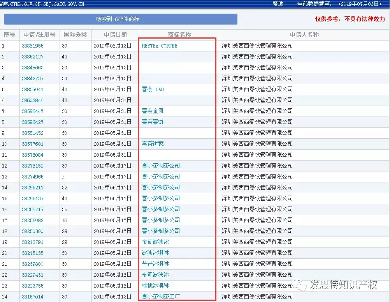Open 喜小茶制茶公司 in row 16
390x302 pixels.
161,209
